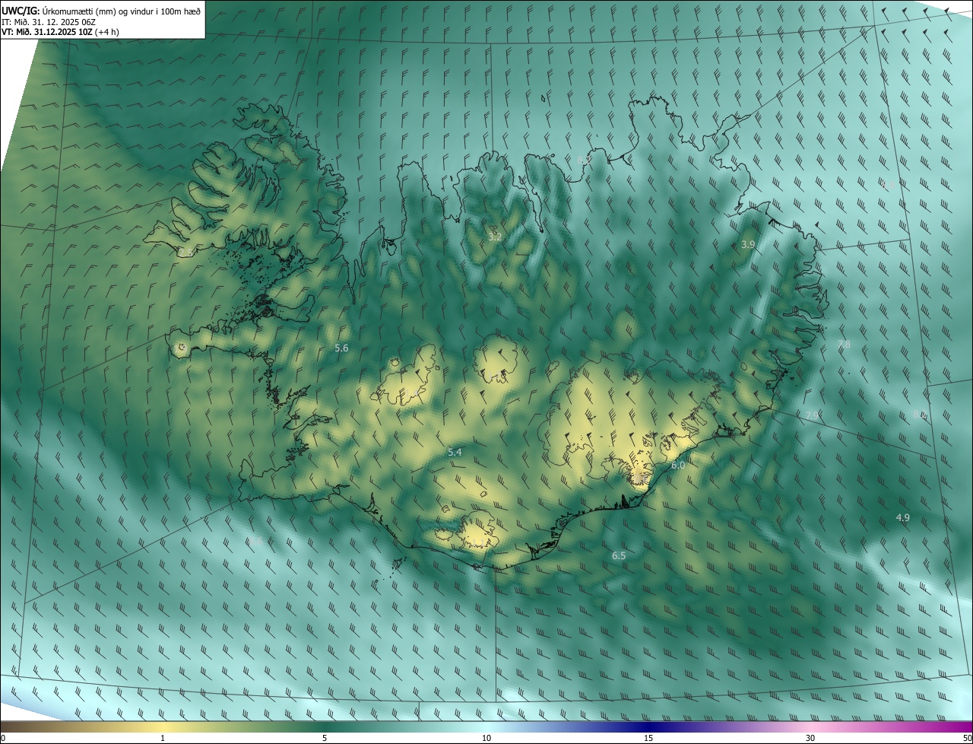
Task: Click the colorbar tick labeled 0
Action: click(3, 739)
